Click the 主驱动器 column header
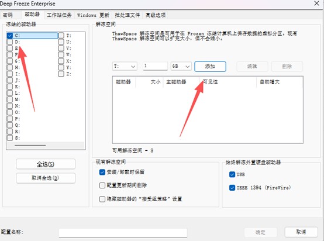The height and width of the screenshot is (241, 324). pyautogui.click(x=181, y=82)
